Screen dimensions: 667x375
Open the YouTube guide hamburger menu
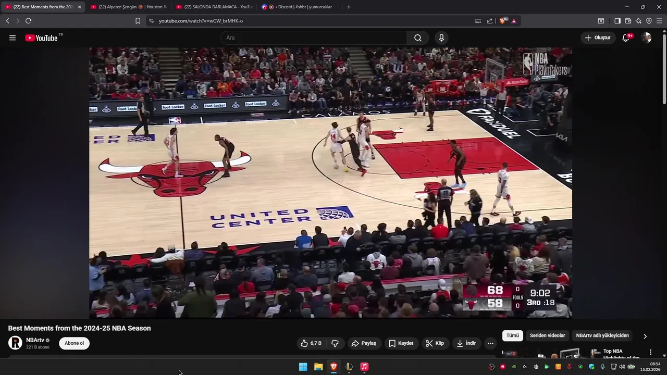pyautogui.click(x=13, y=37)
